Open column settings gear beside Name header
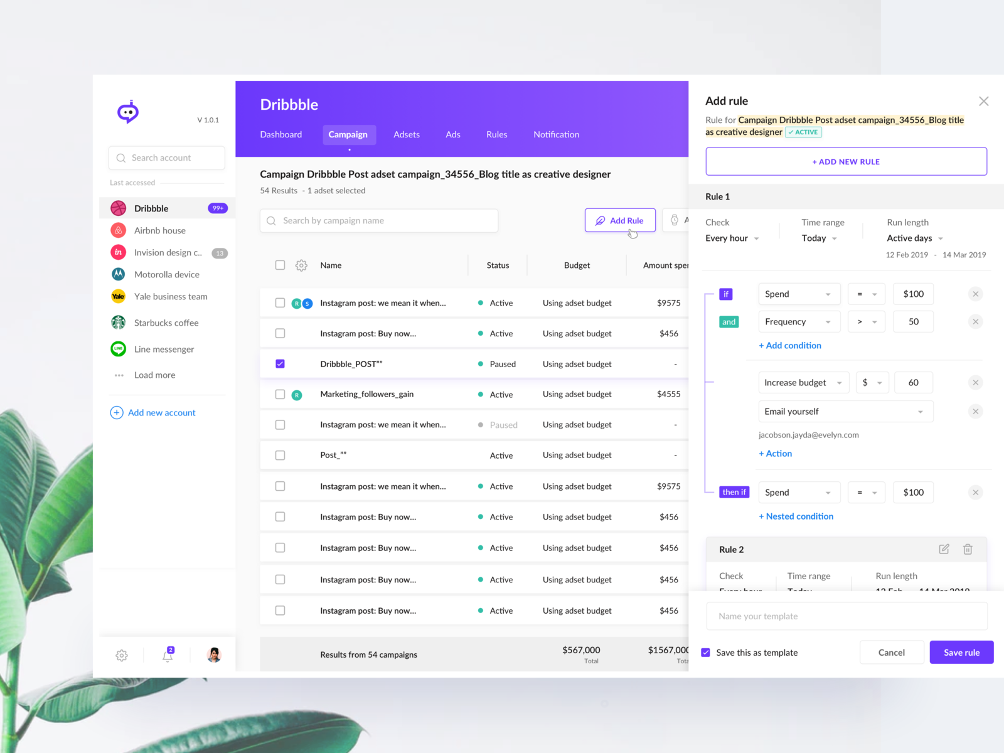The height and width of the screenshot is (753, 1004). 301,265
